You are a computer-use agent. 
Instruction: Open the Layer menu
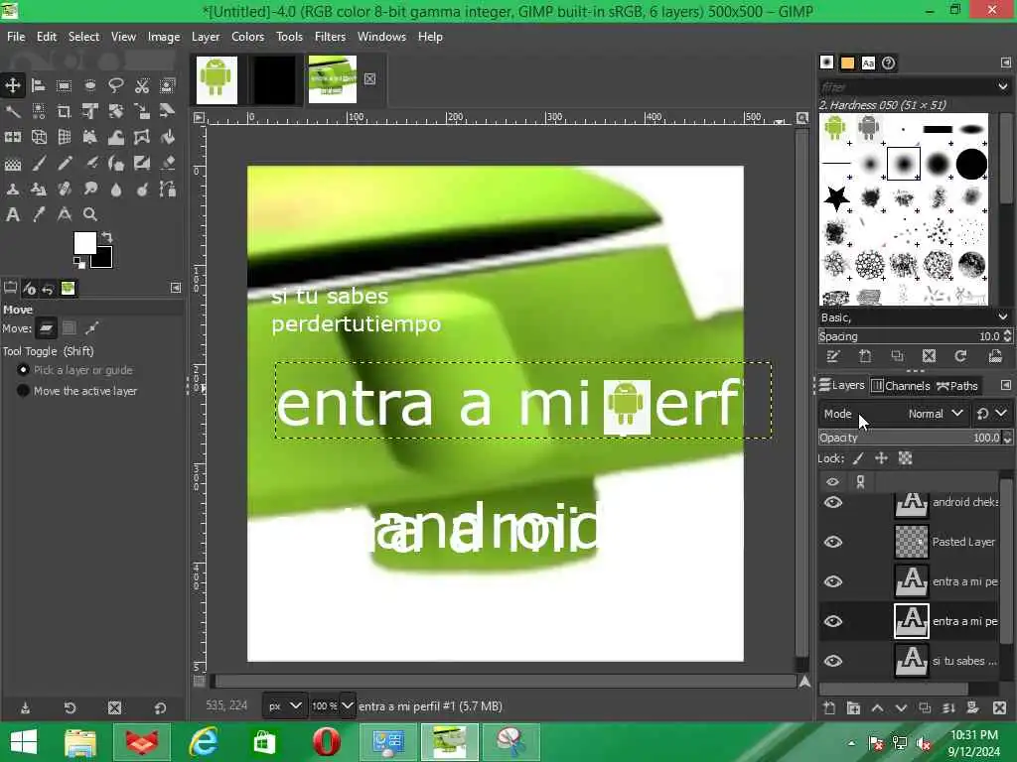205,37
